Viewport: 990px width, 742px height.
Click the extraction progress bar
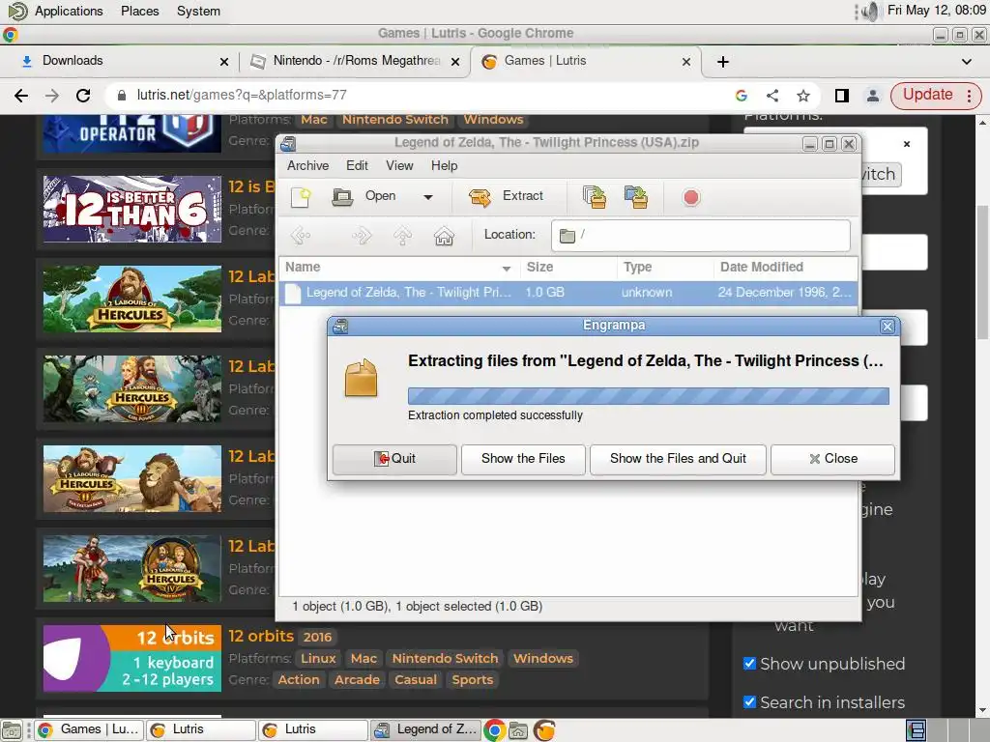point(649,396)
